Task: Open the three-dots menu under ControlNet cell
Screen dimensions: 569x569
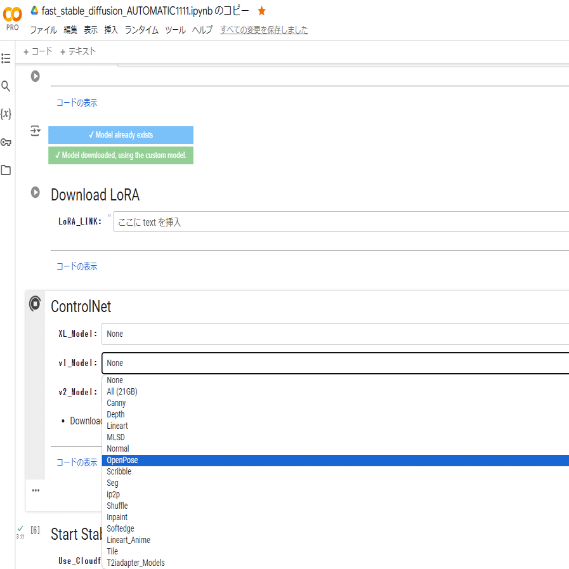Action: click(36, 490)
